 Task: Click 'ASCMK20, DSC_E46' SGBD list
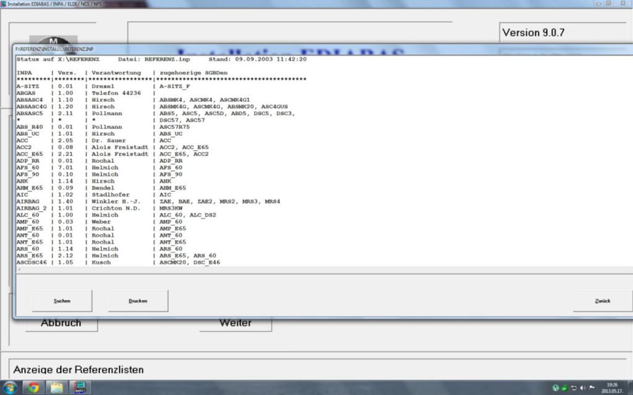[190, 262]
